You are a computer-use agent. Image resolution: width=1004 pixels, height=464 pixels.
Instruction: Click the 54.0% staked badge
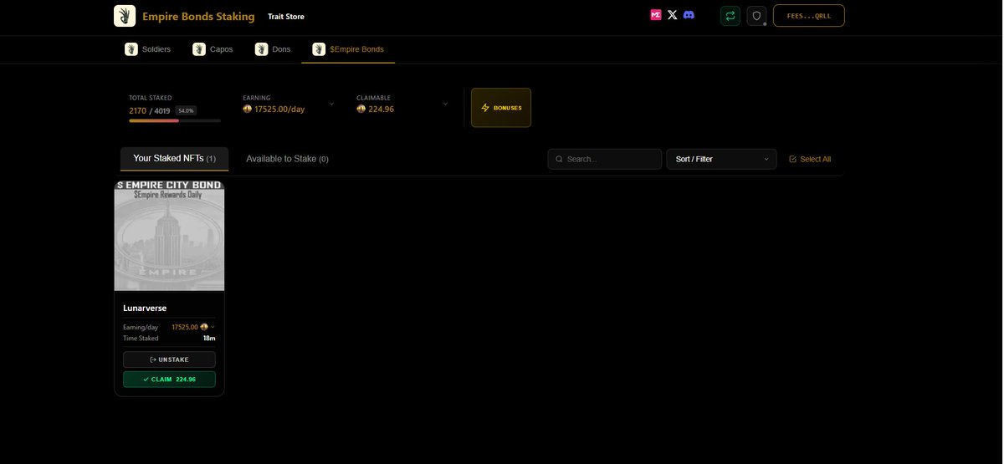(x=186, y=110)
